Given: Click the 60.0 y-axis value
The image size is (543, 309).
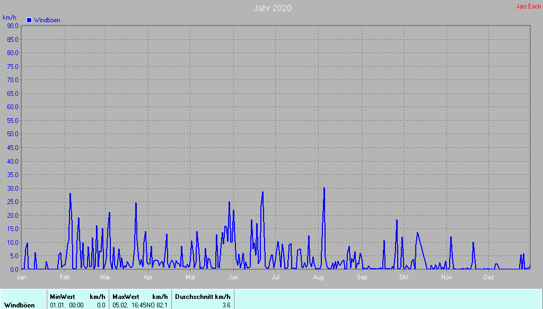Looking at the screenshot, I should tap(13, 107).
